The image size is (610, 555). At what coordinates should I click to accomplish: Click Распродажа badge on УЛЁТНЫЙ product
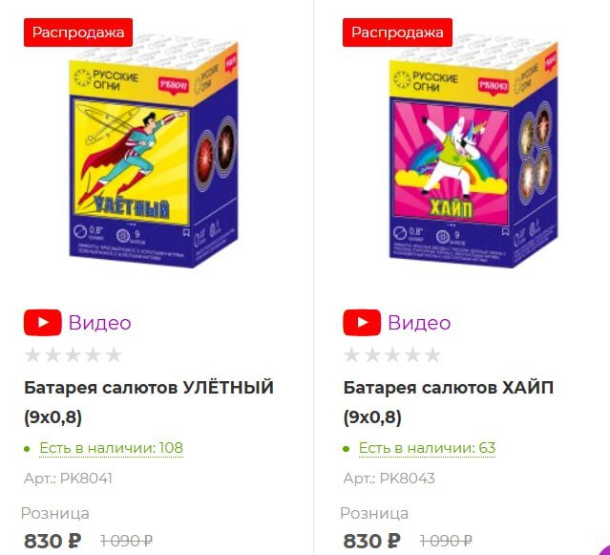78,32
